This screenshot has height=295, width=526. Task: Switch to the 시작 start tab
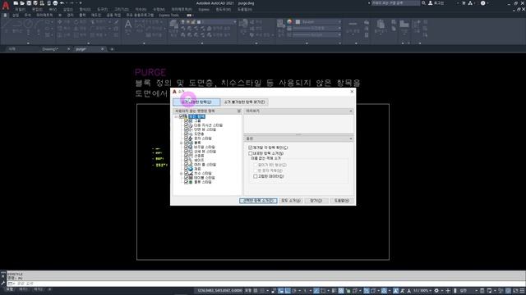tap(12, 49)
